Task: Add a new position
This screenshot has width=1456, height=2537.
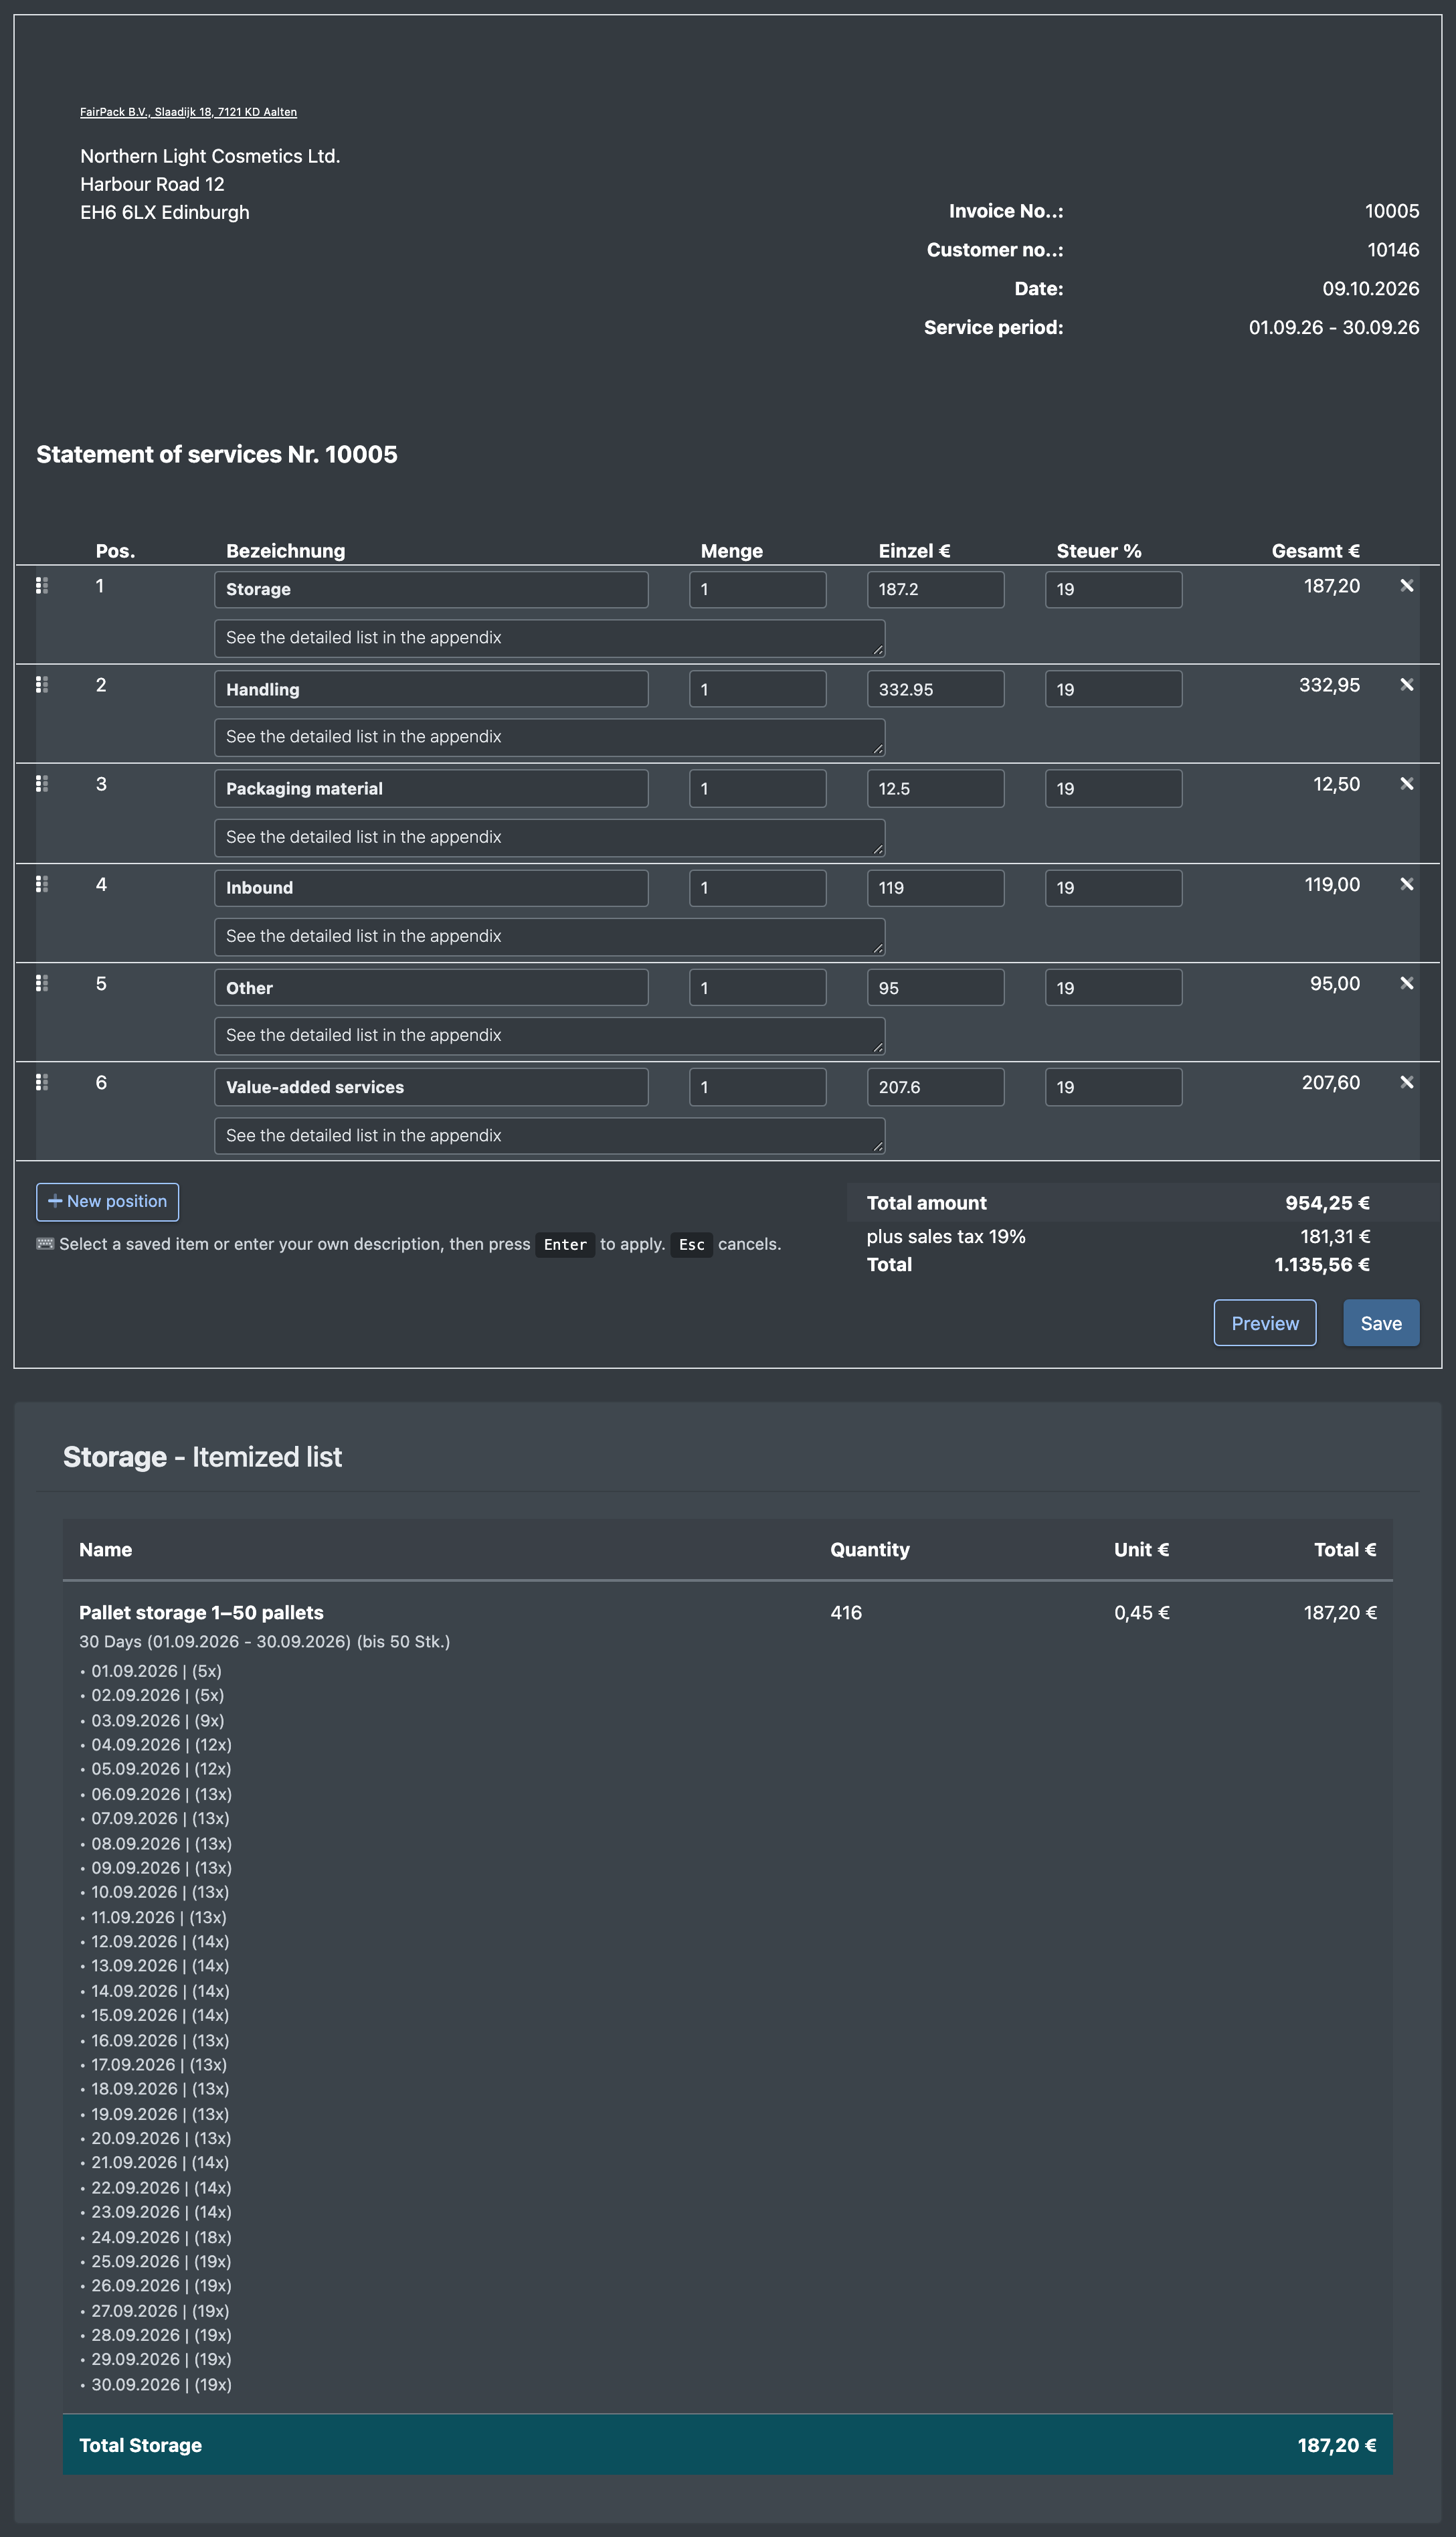Action: point(107,1202)
